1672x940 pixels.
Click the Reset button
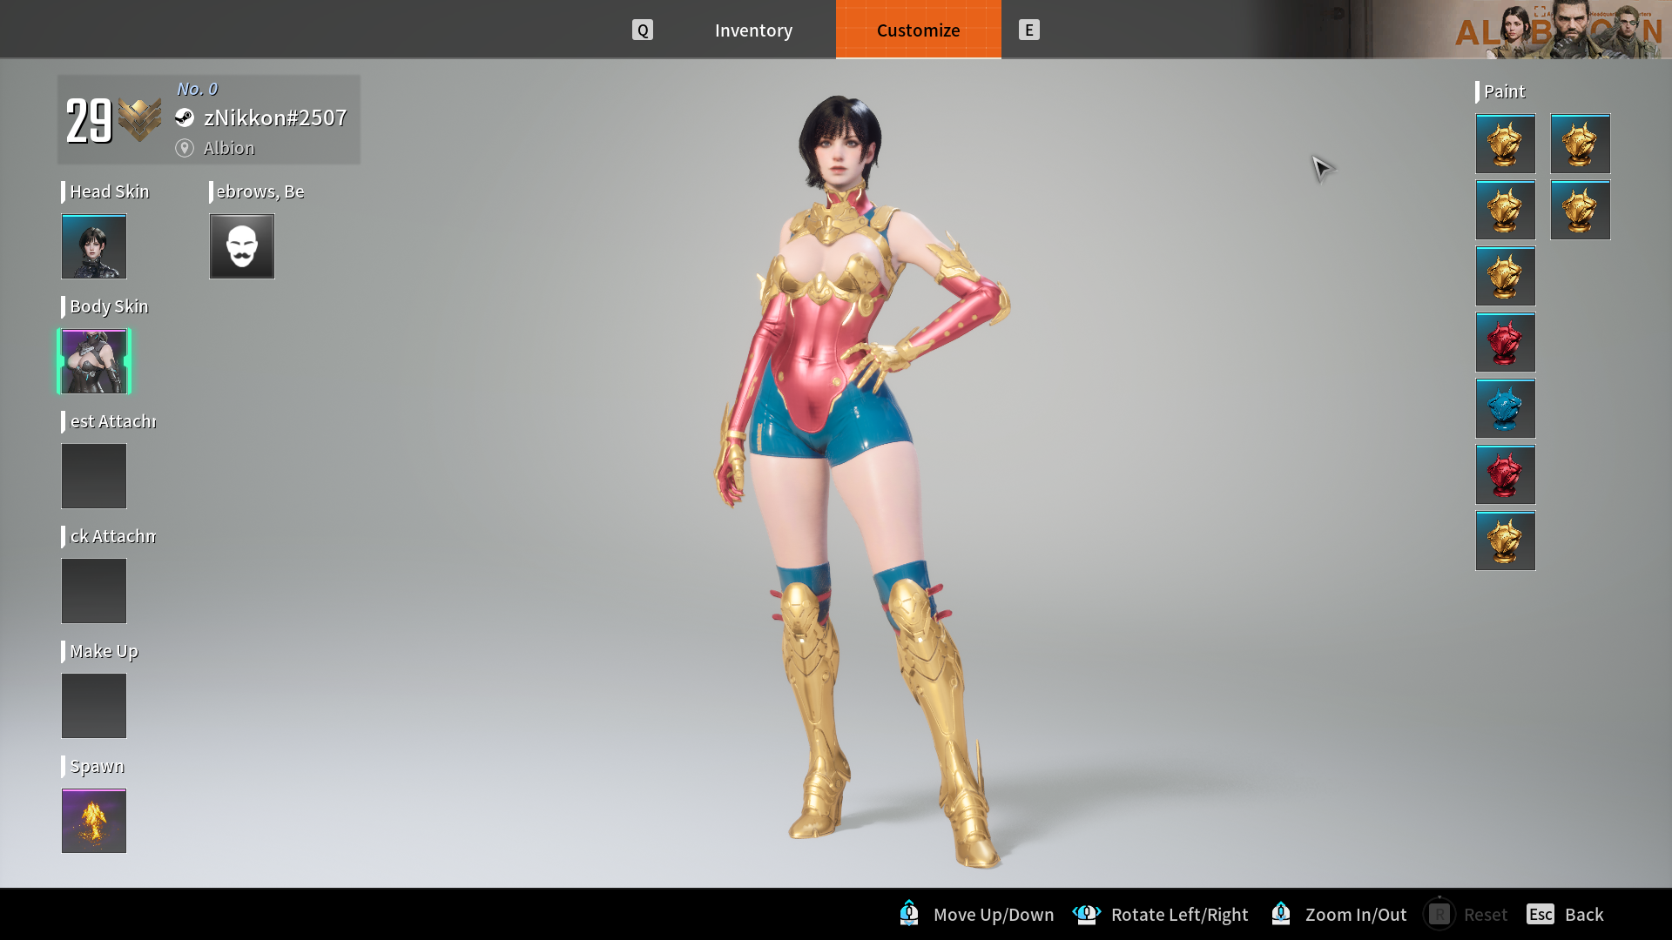pyautogui.click(x=1466, y=914)
